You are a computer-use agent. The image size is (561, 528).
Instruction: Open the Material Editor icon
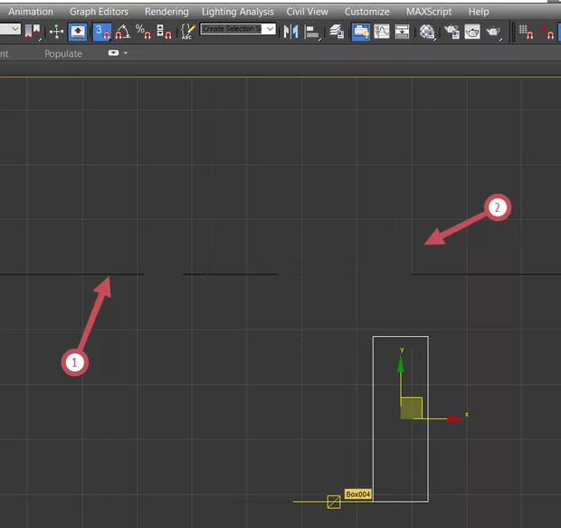(427, 31)
